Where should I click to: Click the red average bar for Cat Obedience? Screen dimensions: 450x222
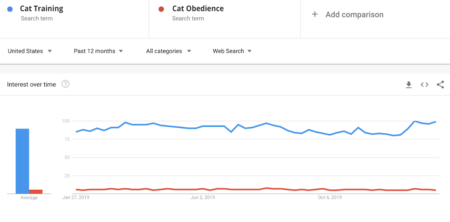click(x=36, y=191)
